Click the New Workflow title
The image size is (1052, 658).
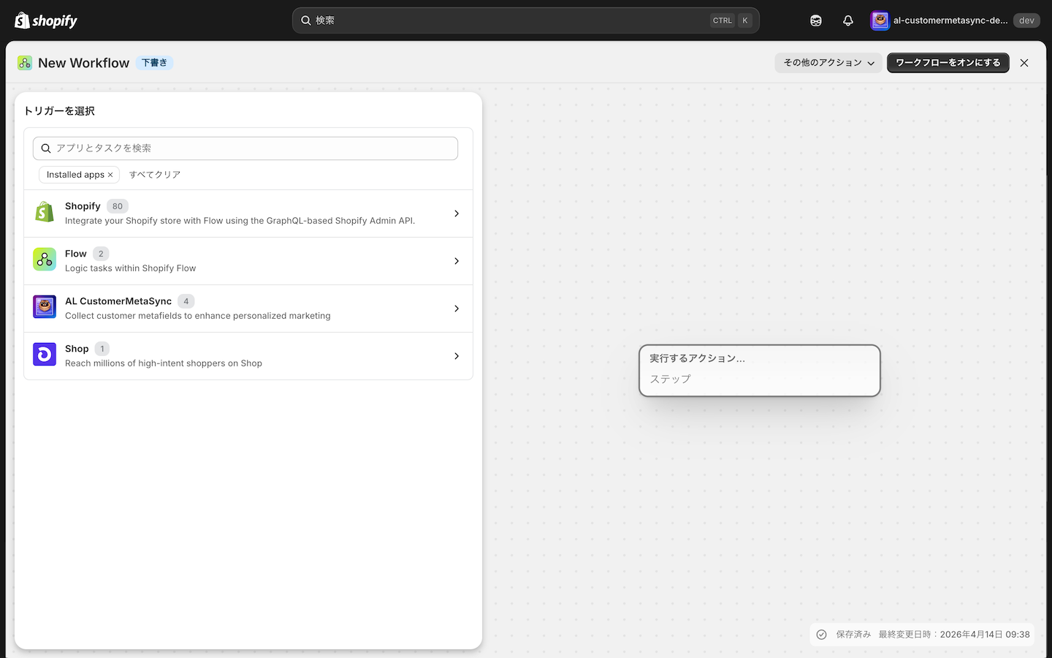click(84, 63)
